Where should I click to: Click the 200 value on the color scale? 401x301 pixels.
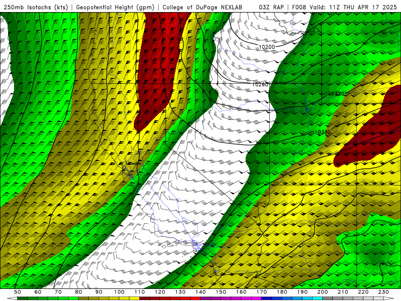[x=322, y=292]
